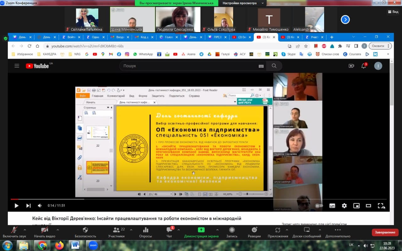
Task: Open WhatsApp bookmark
Action: pyautogui.click(x=143, y=54)
